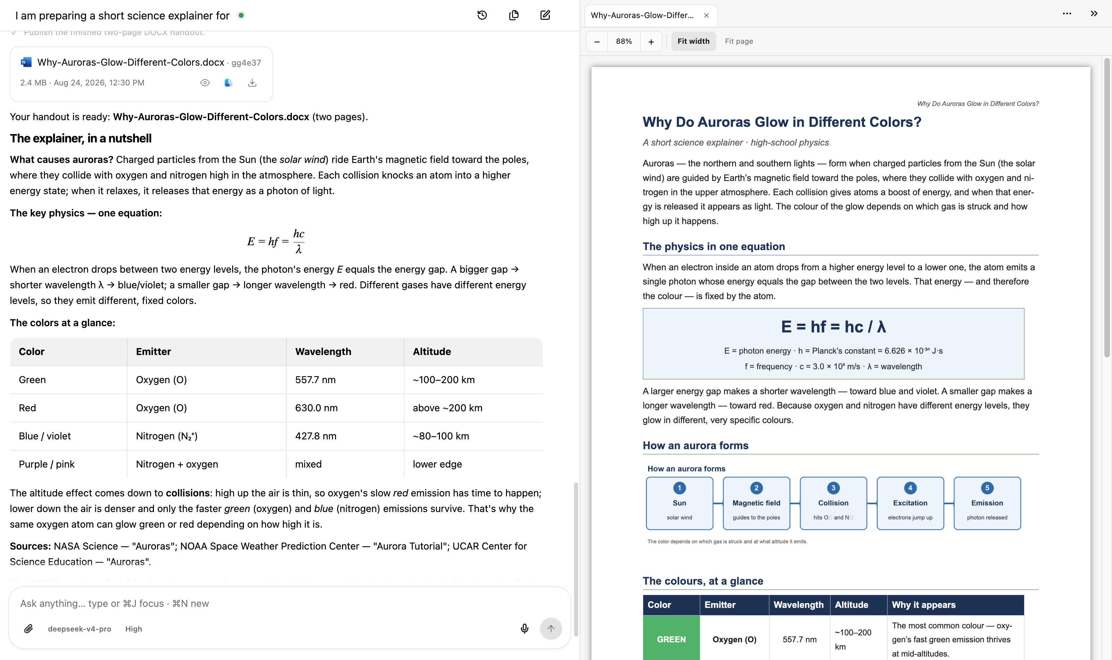Click the 'Sources:' line in the chat
The width and height of the screenshot is (1112, 660).
click(268, 554)
